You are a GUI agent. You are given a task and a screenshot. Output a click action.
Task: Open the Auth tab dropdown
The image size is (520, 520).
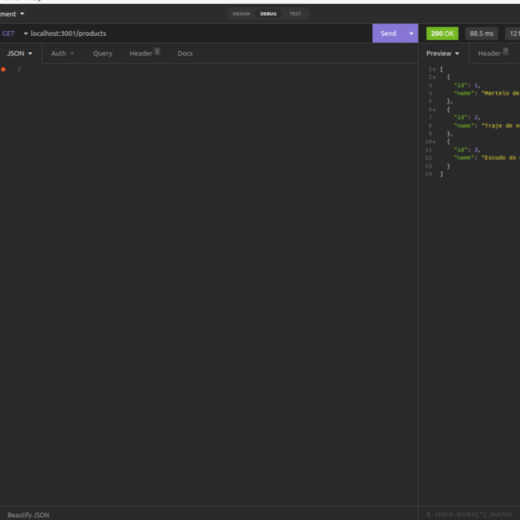pos(62,53)
